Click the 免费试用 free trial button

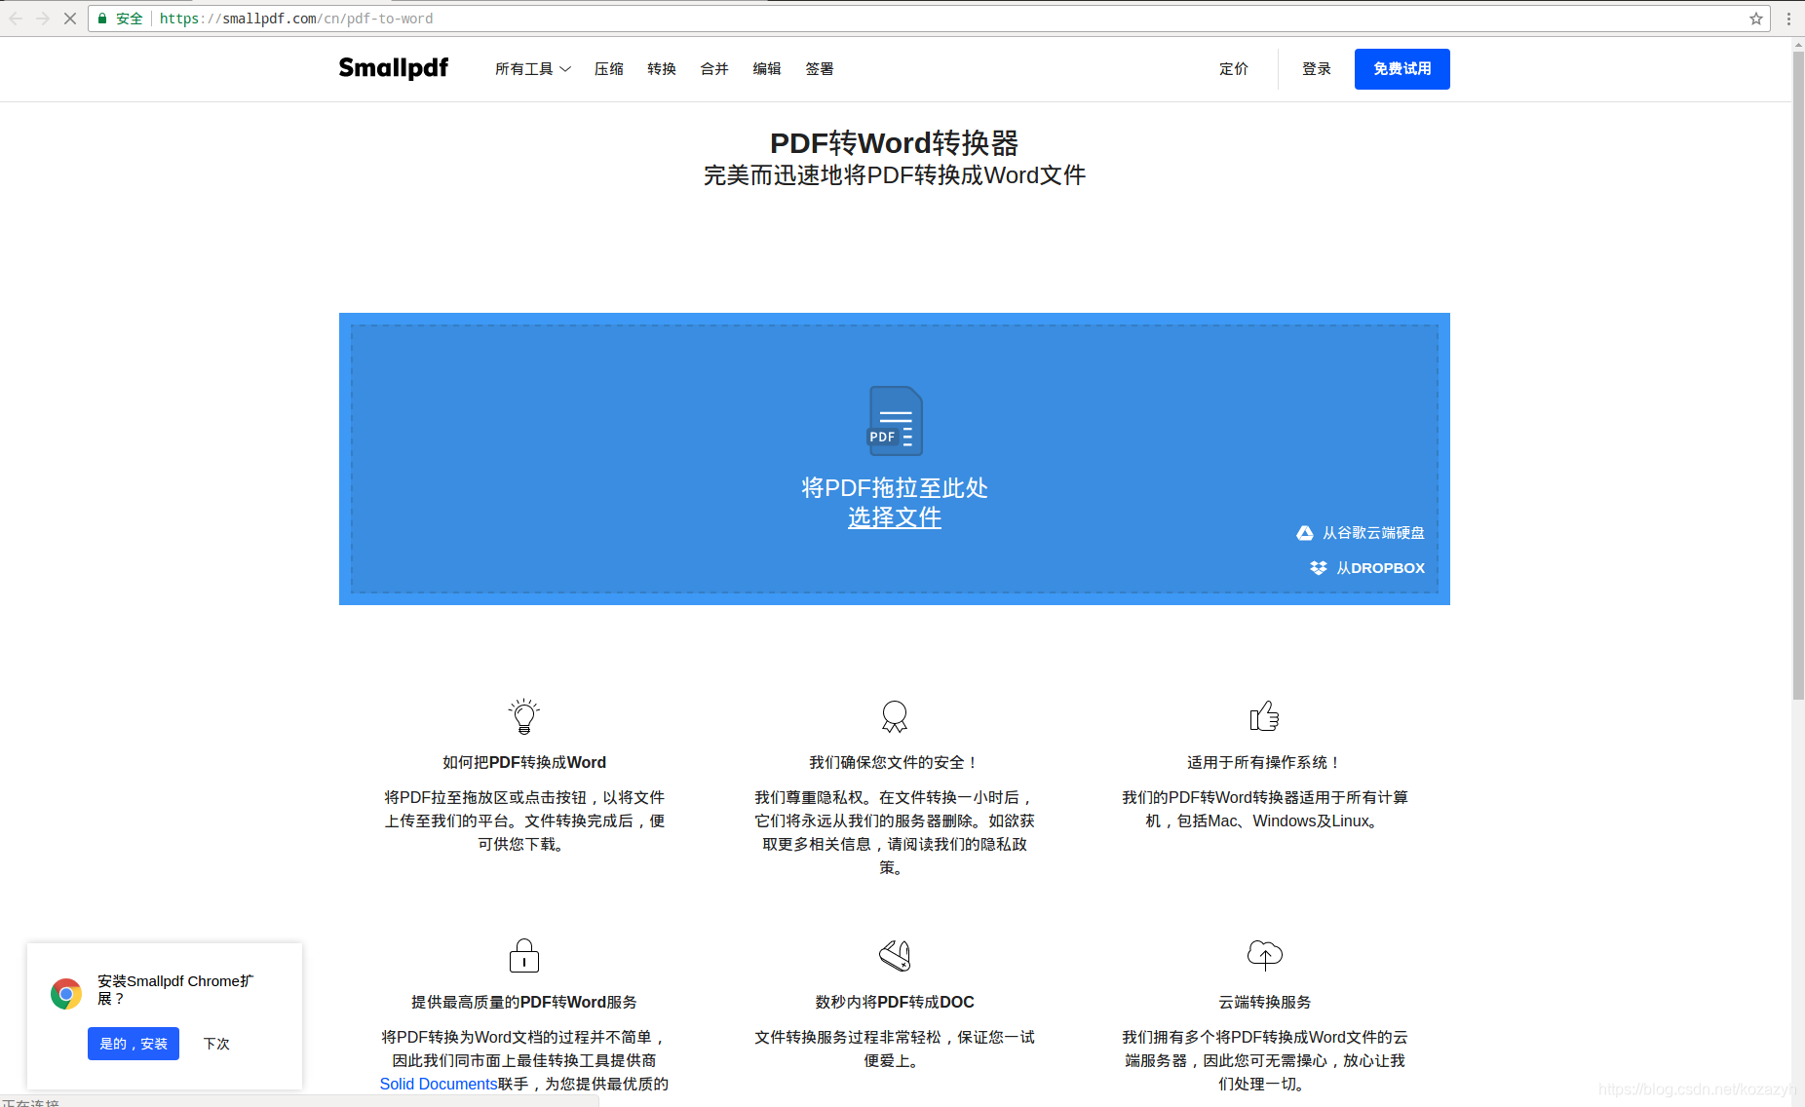click(1402, 69)
